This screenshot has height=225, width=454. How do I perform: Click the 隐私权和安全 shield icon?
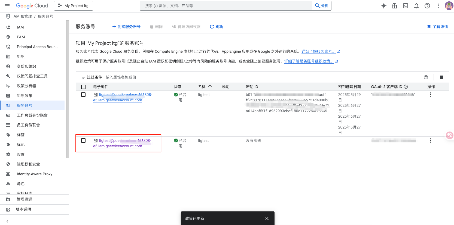(x=8, y=164)
